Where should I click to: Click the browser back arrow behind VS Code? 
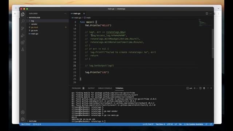pyautogui.click(x=15, y=13)
